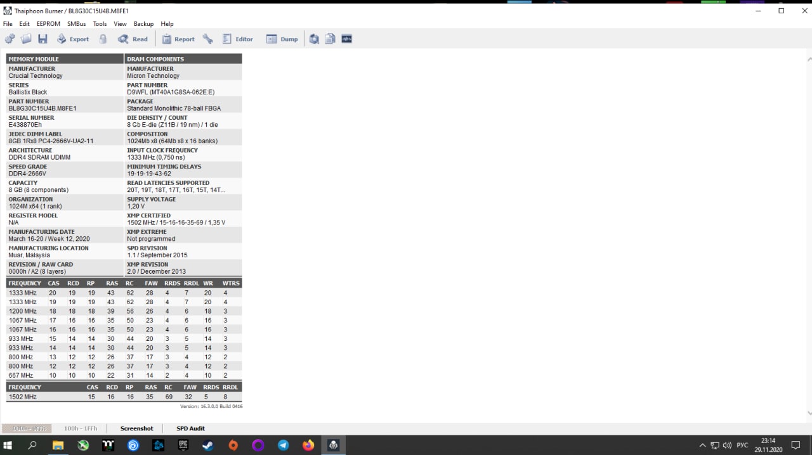This screenshot has width=812, height=455.
Task: Click the part number BL8G30C15U4B.M8FE1 value
Action: (43, 108)
